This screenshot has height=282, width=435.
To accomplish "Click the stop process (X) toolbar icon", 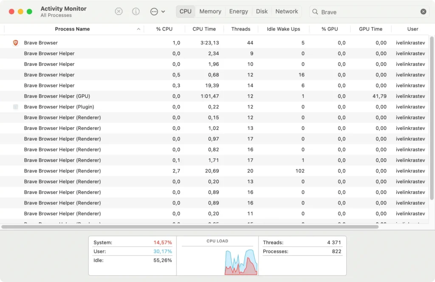I will click(119, 11).
